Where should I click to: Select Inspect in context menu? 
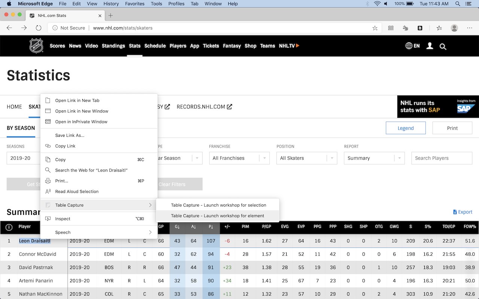click(99, 219)
